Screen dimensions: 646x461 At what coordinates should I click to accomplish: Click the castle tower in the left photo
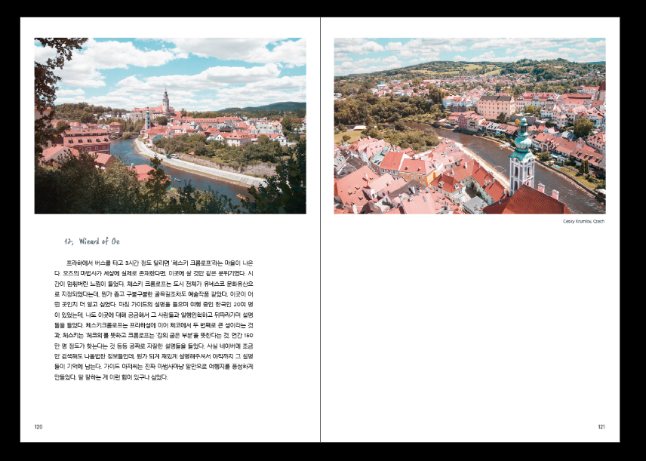[x=165, y=103]
